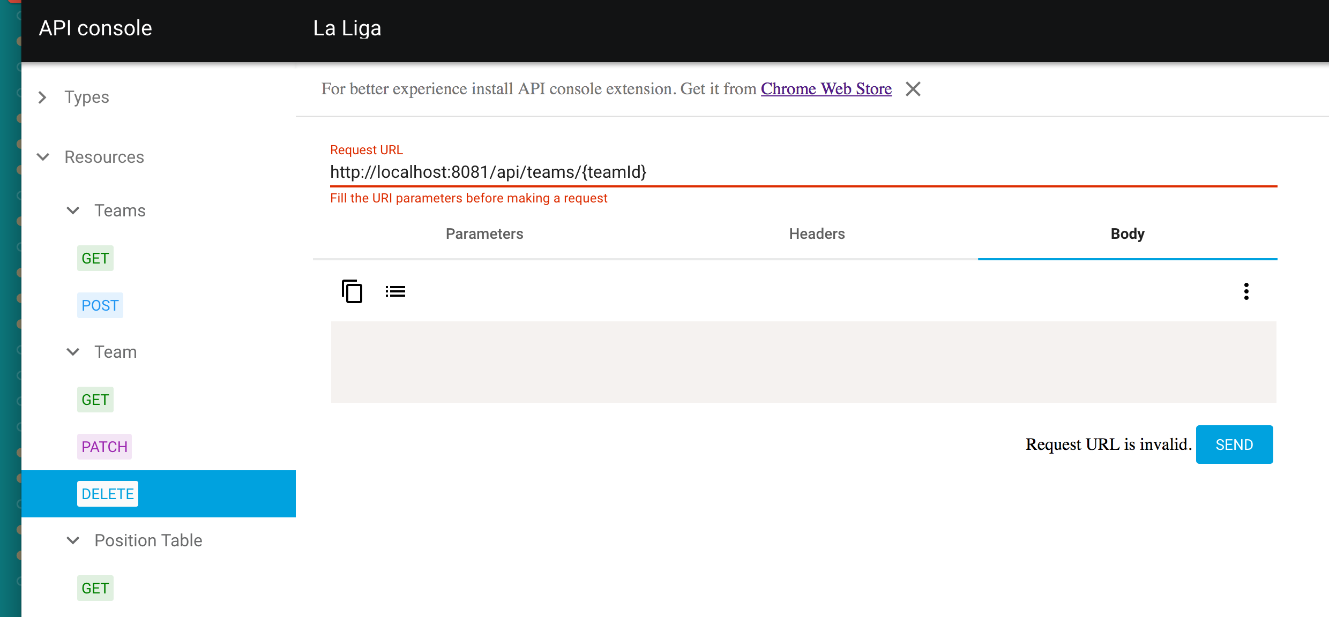Open the three-dot overflow menu
The image size is (1329, 617).
[x=1246, y=291]
